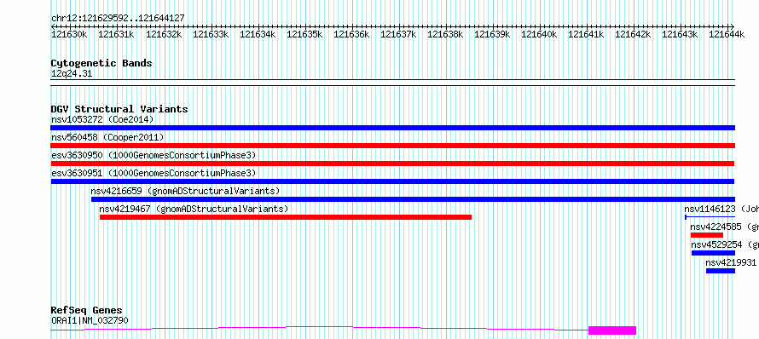Click the ORAI1 magenta exon block

pyautogui.click(x=612, y=330)
